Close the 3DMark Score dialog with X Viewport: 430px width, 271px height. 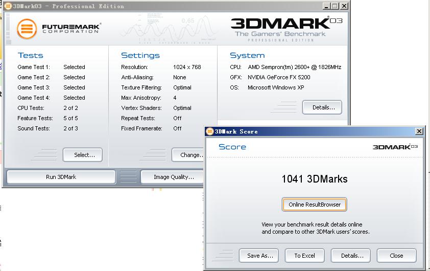419,131
